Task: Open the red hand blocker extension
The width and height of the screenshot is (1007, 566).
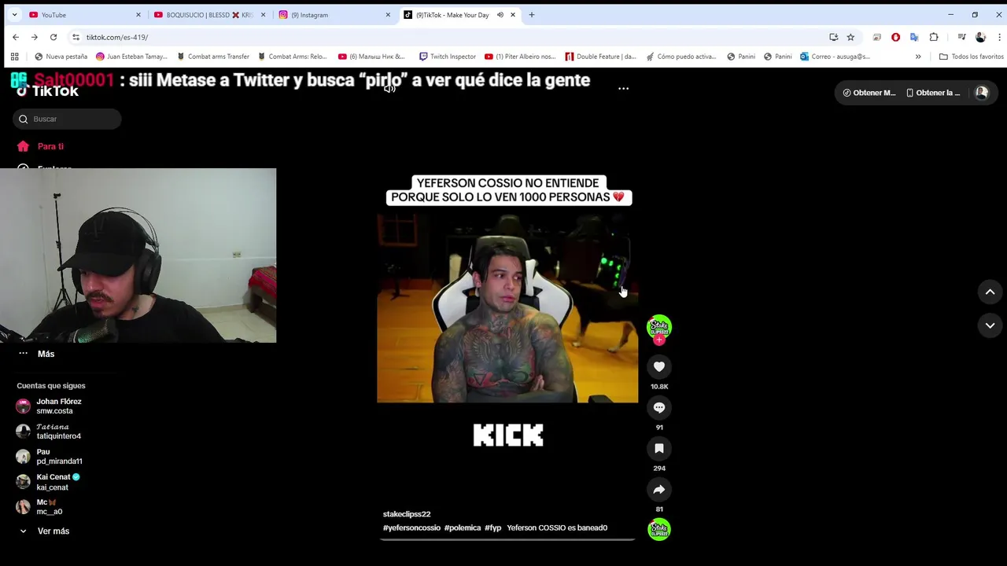Action: pos(895,37)
